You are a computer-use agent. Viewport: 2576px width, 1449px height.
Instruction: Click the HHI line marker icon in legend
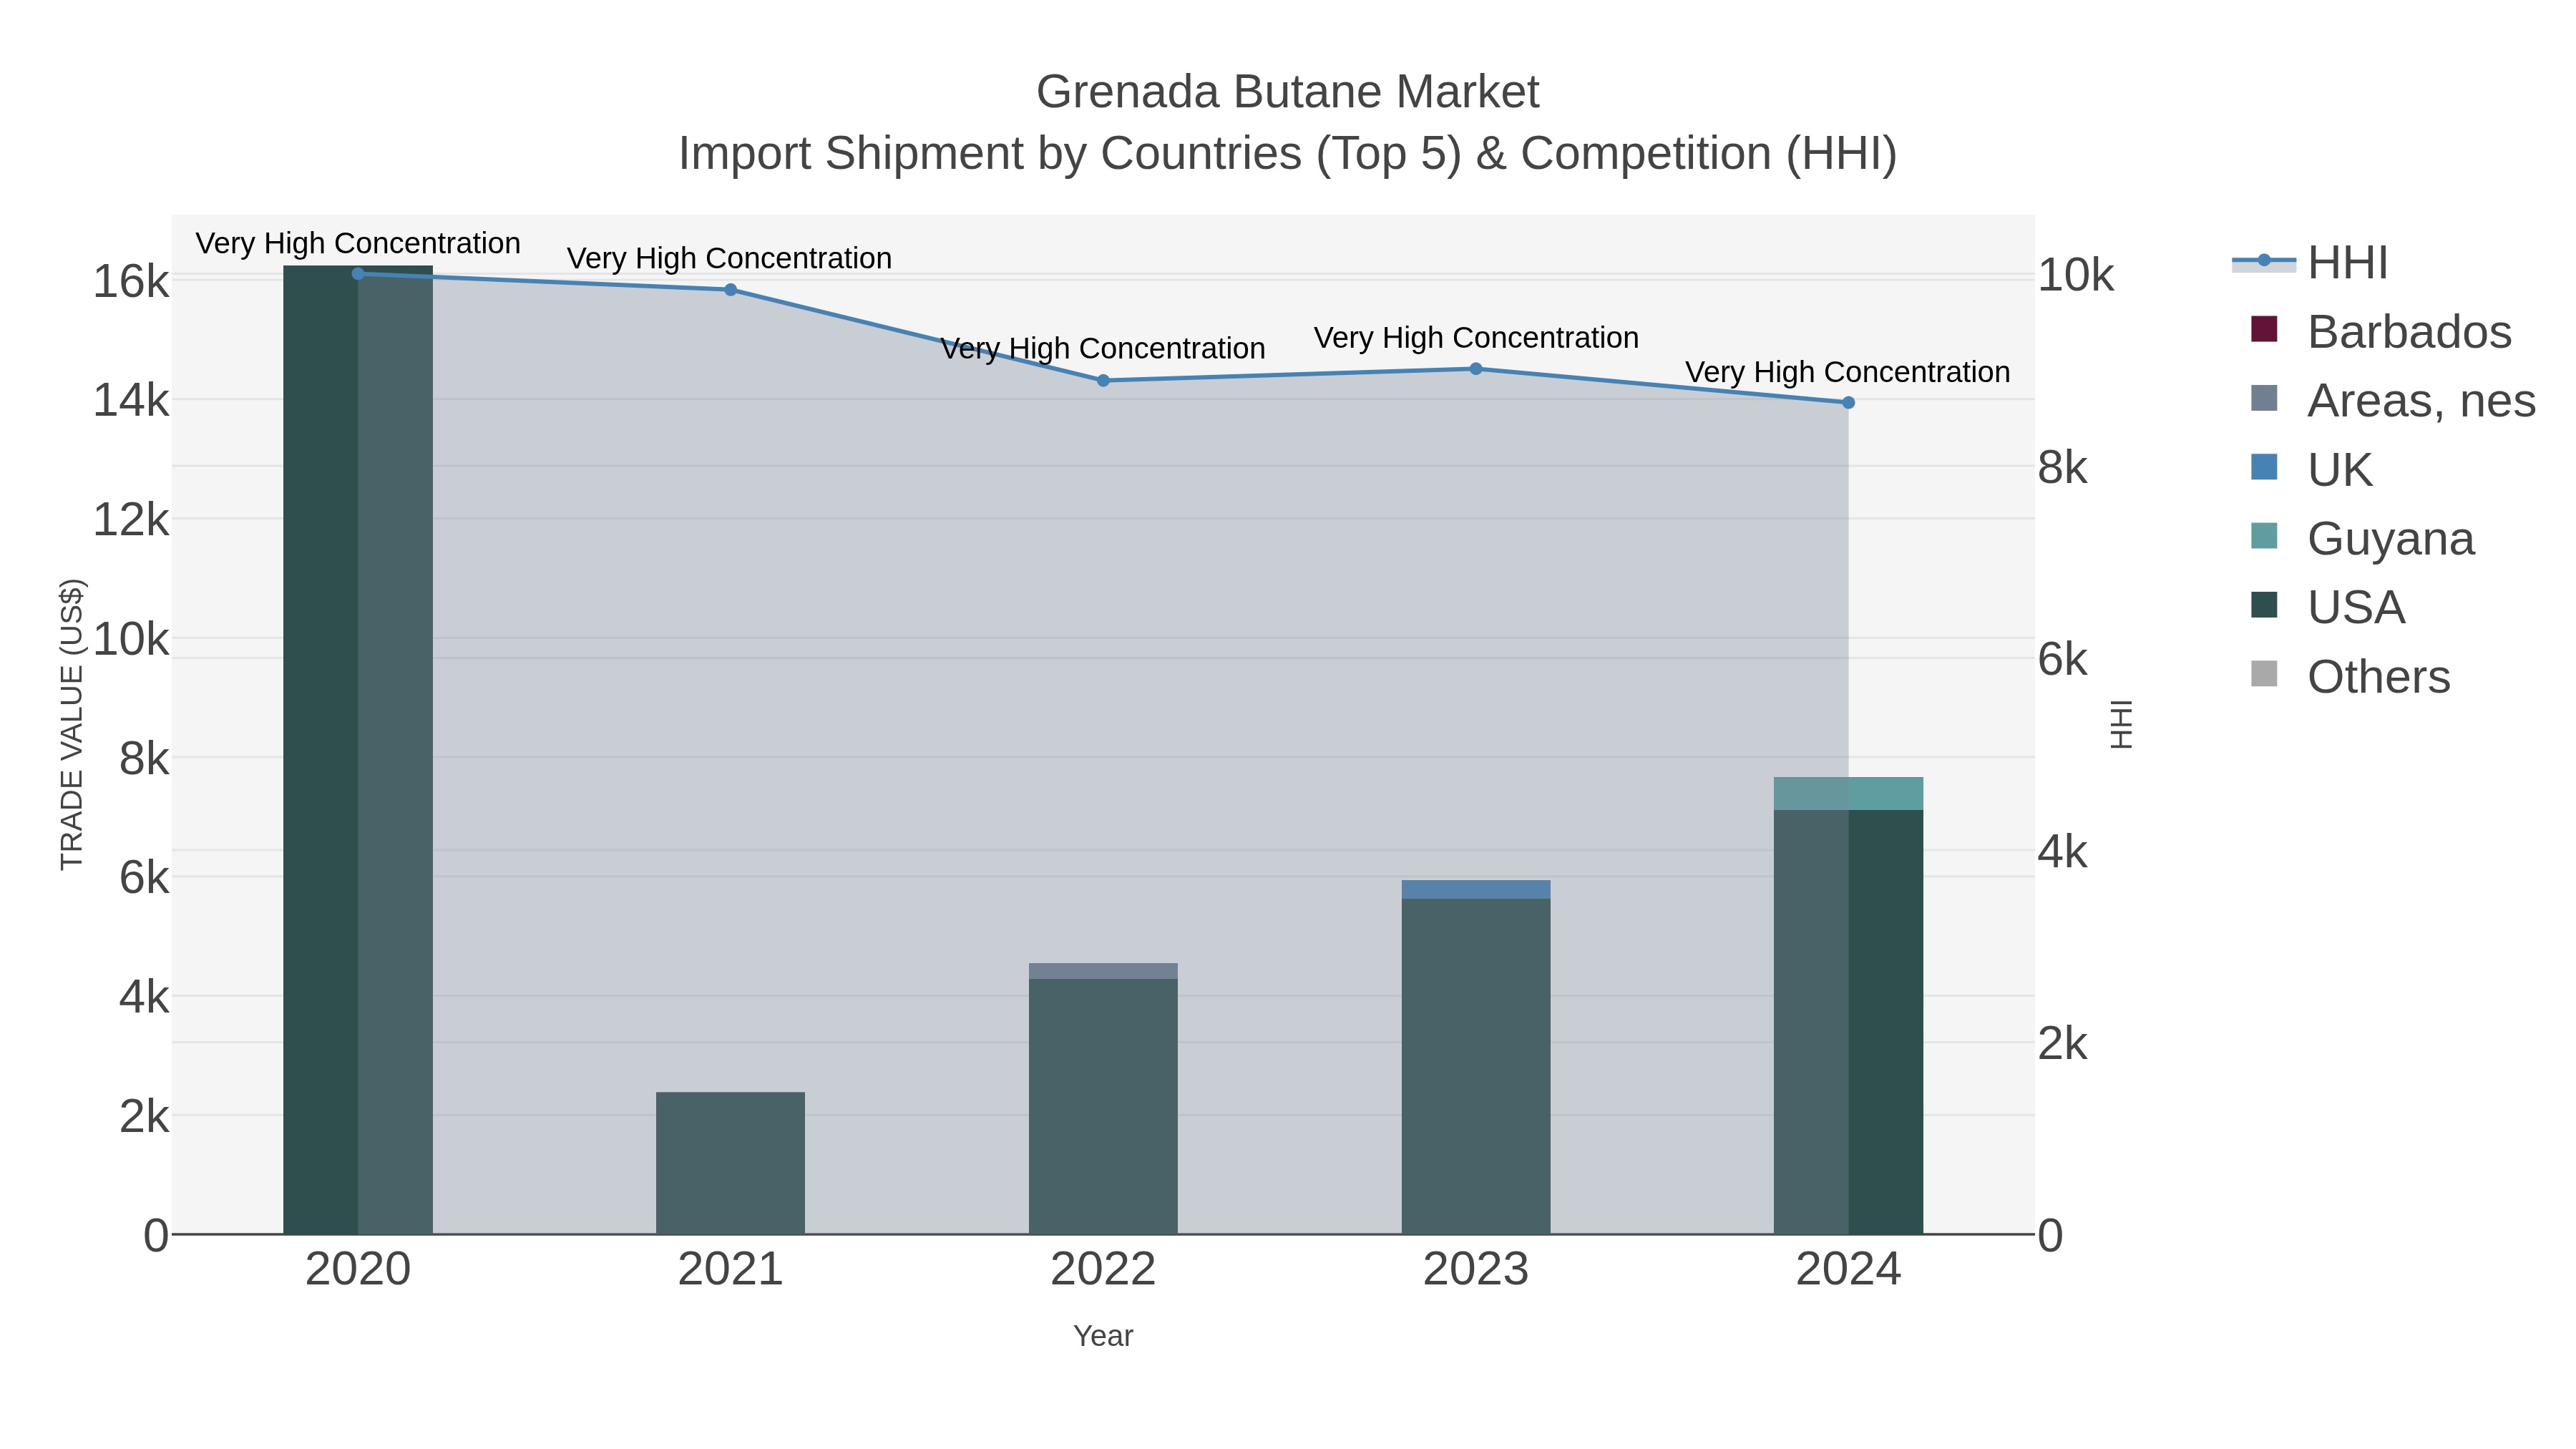point(2264,261)
